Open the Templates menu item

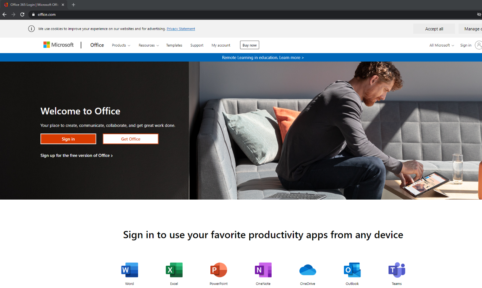174,45
